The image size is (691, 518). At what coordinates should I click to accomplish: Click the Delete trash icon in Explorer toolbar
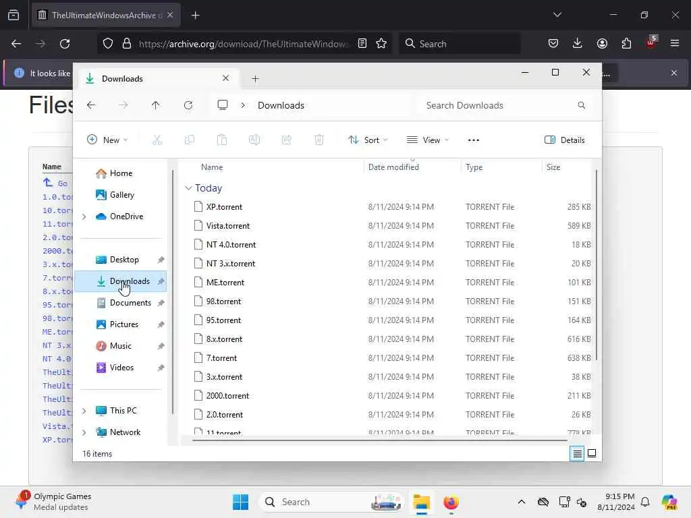[319, 140]
